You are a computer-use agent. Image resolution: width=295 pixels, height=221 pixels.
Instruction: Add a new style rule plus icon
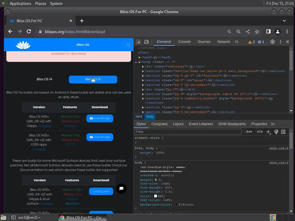pos(268,132)
